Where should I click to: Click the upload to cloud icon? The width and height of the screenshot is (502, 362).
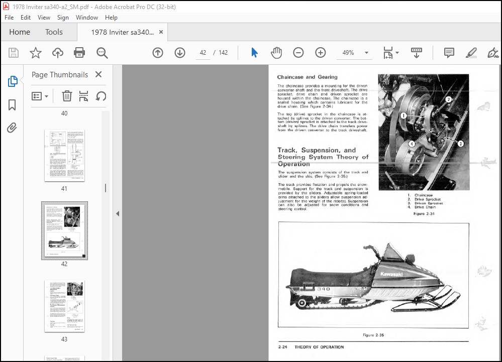click(58, 53)
